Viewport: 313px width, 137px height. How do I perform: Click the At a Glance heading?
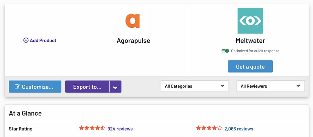(25, 113)
